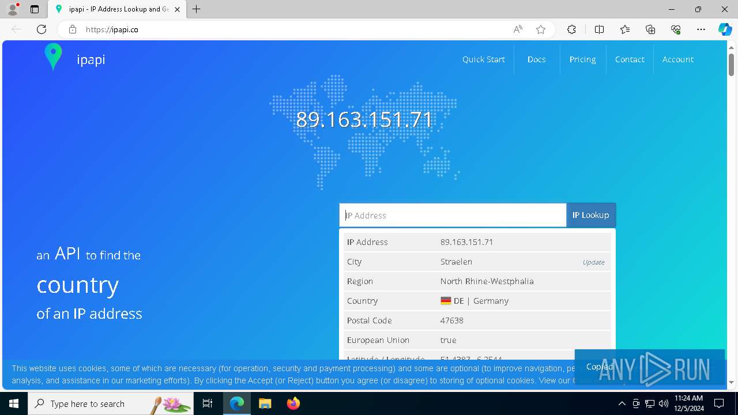The height and width of the screenshot is (415, 738).
Task: Open Task View on taskbar
Action: (x=208, y=403)
